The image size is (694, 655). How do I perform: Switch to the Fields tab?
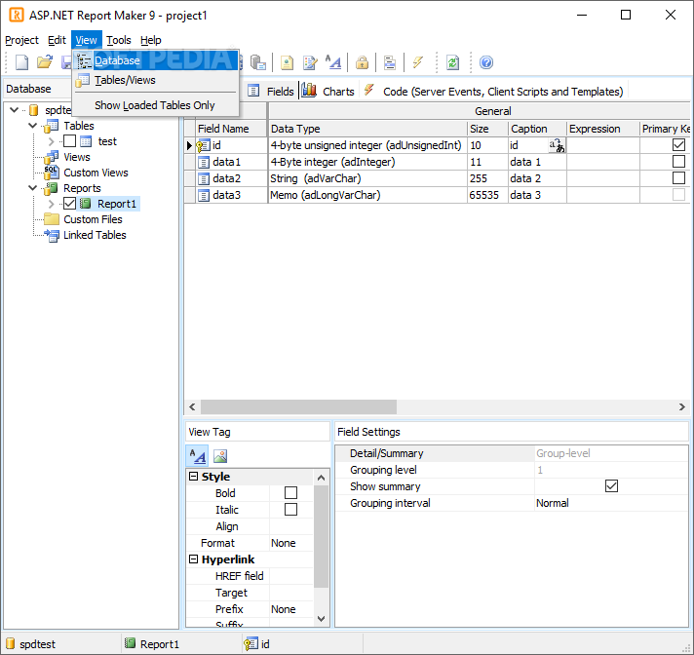tap(271, 92)
